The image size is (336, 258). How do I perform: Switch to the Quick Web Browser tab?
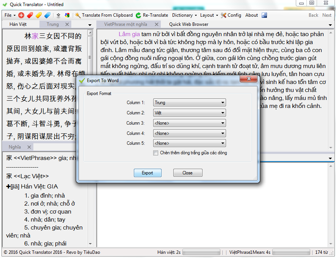(188, 24)
